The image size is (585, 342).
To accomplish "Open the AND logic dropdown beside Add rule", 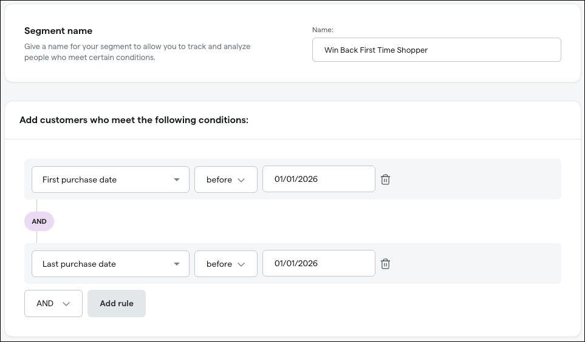I will pos(53,304).
